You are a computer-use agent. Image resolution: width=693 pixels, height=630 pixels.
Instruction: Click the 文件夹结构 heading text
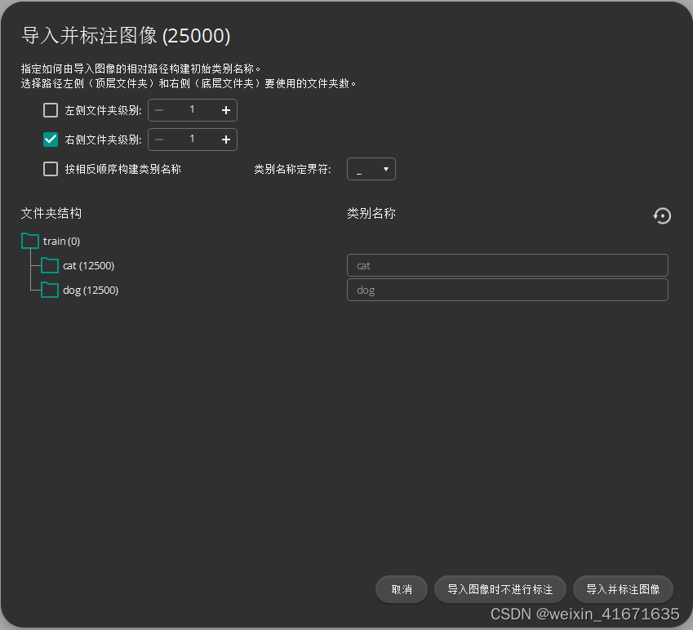[x=51, y=213]
